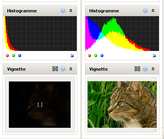The image size is (164, 139).
Task: Toggle the green channel in the left histogram
Action: point(14,56)
